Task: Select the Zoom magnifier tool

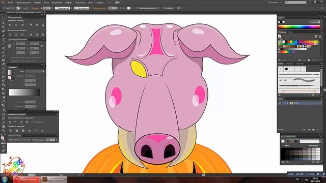Action: [x=4, y=131]
